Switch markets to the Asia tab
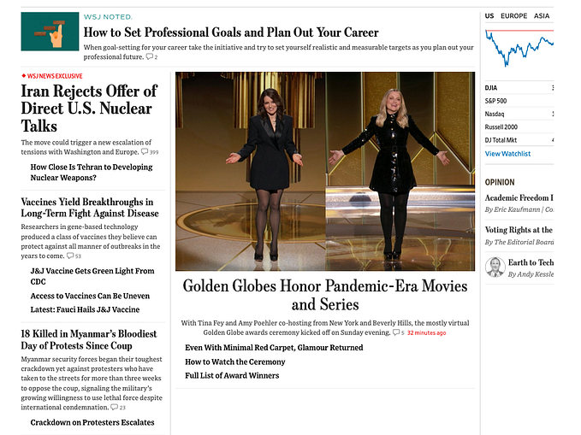This screenshot has height=435, width=581. (x=542, y=16)
